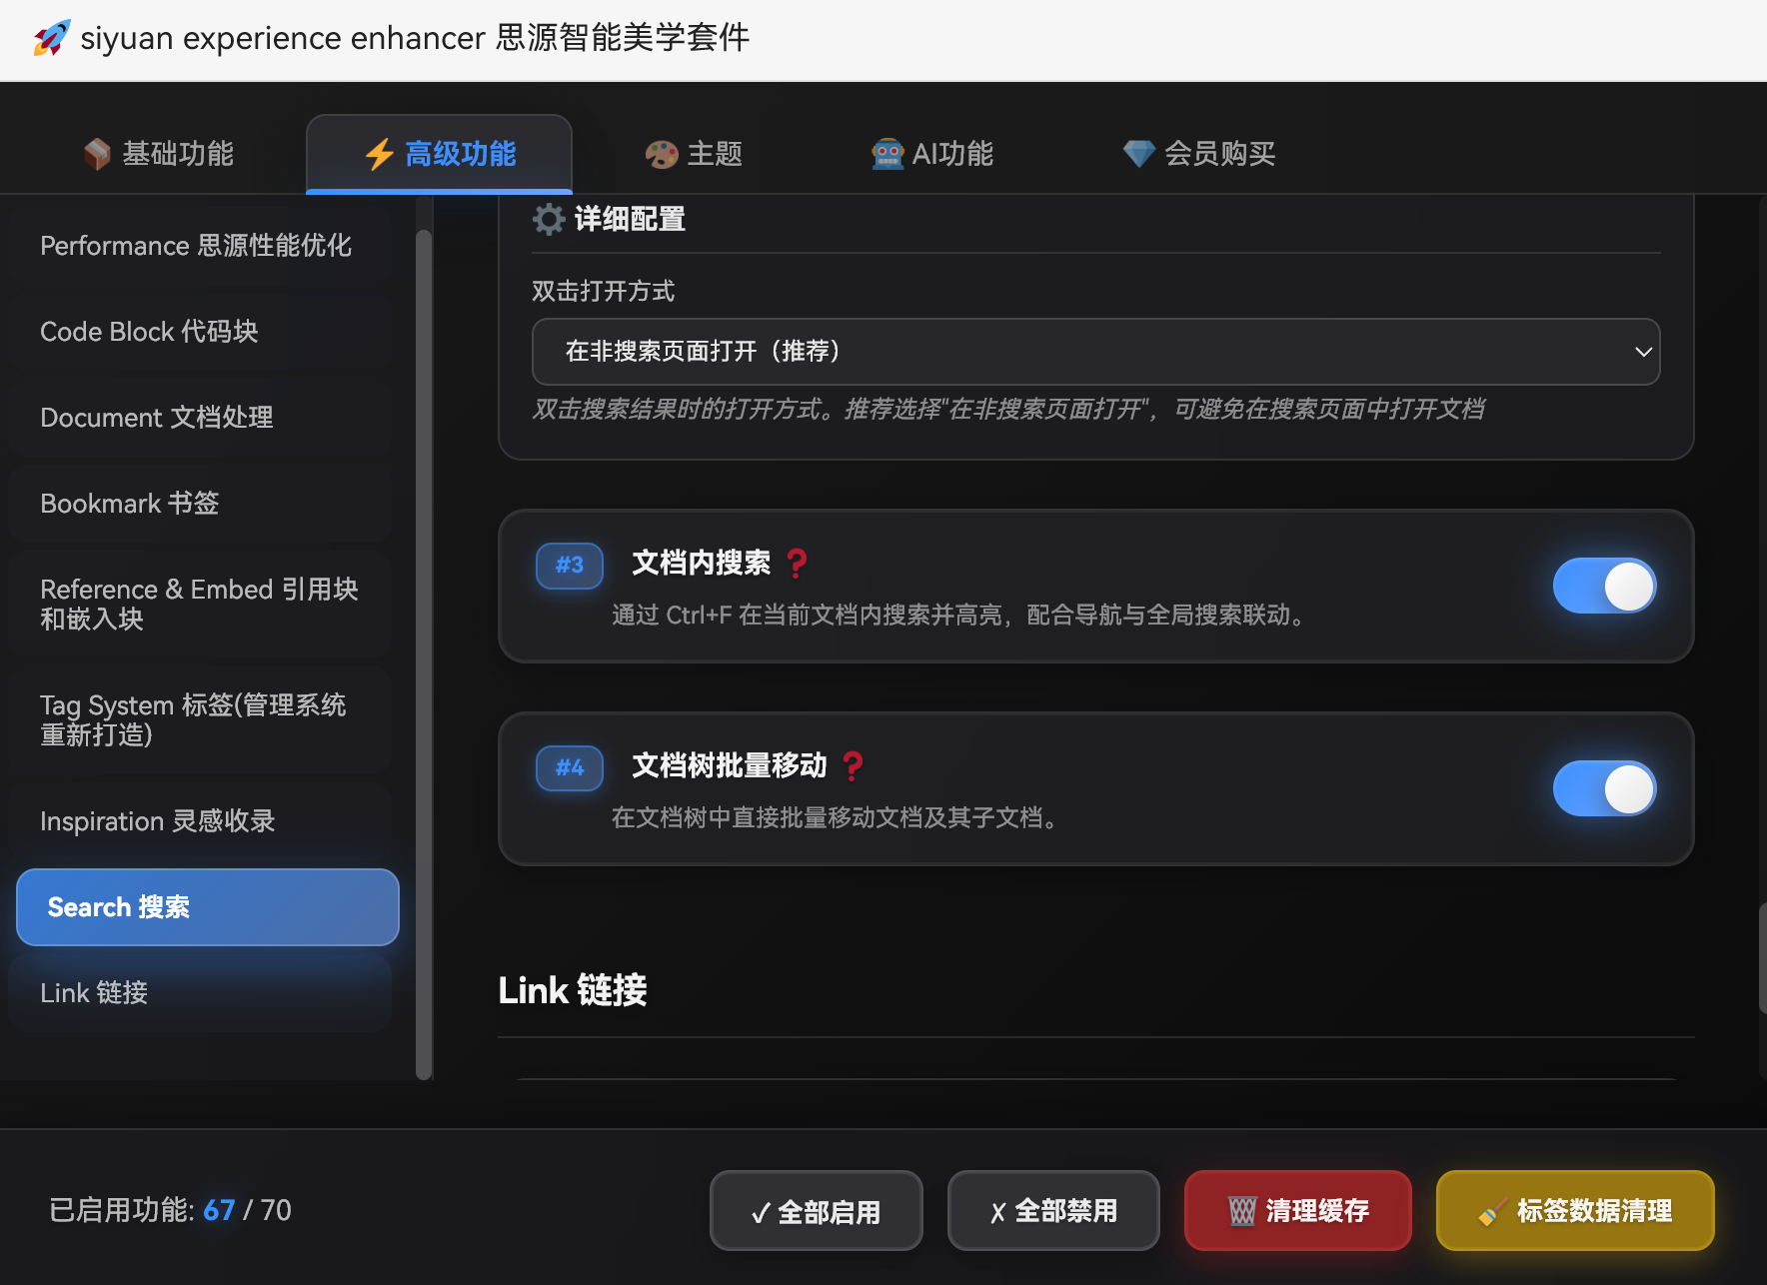Screen dimensions: 1767x1285
Task: Go to Tag System 标签 sidebar entry
Action: 200,720
